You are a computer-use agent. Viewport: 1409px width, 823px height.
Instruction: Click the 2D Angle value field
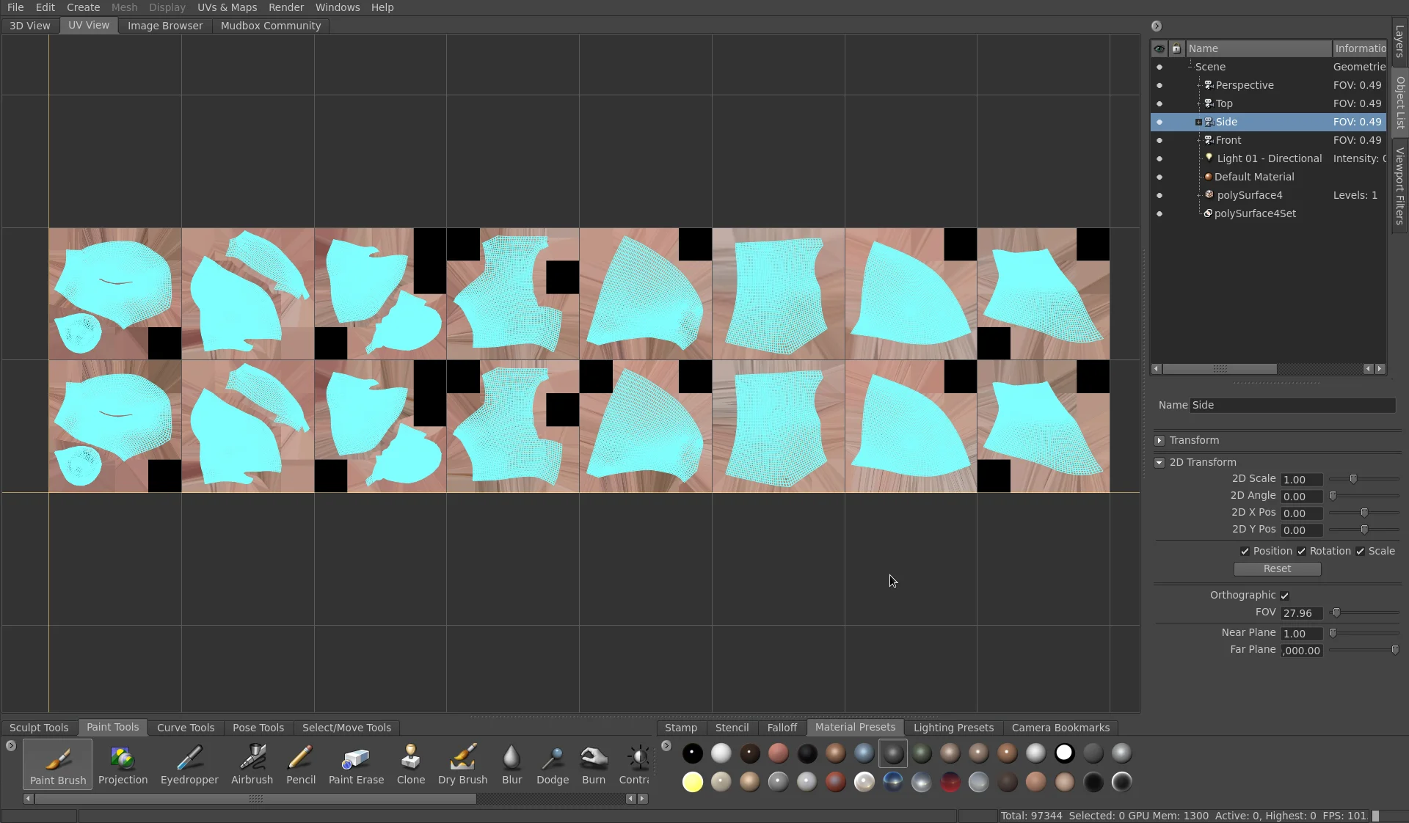pyautogui.click(x=1302, y=497)
